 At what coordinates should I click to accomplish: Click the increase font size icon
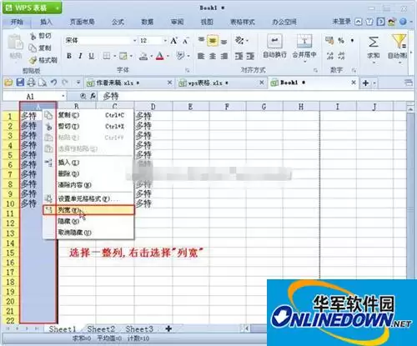tap(174, 41)
